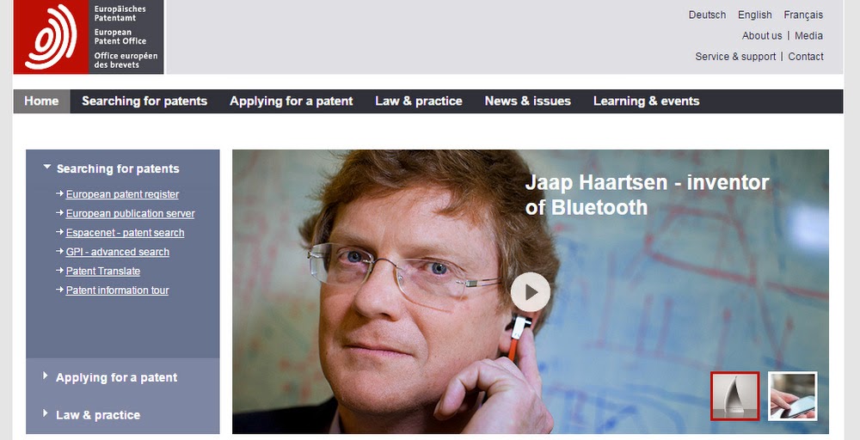Image resolution: width=860 pixels, height=440 pixels.
Task: Open News & issues menu
Action: [528, 101]
